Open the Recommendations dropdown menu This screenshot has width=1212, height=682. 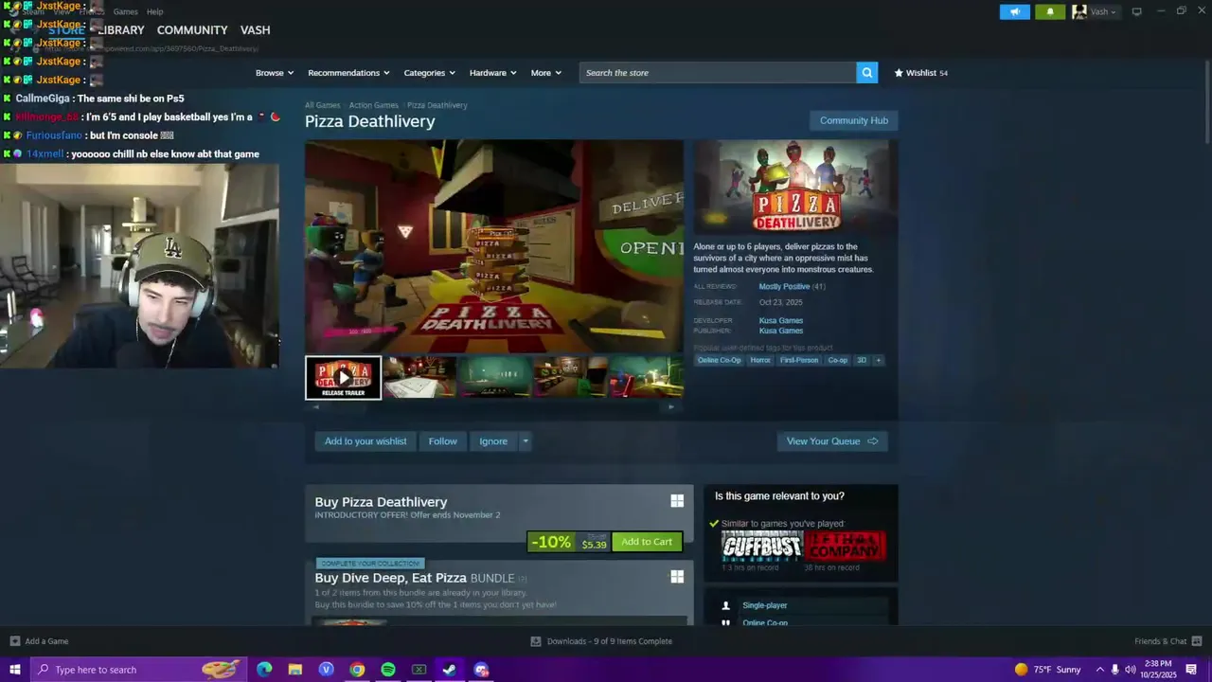pyautogui.click(x=349, y=73)
